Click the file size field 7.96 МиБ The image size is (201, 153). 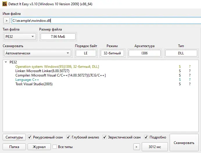[58, 37]
